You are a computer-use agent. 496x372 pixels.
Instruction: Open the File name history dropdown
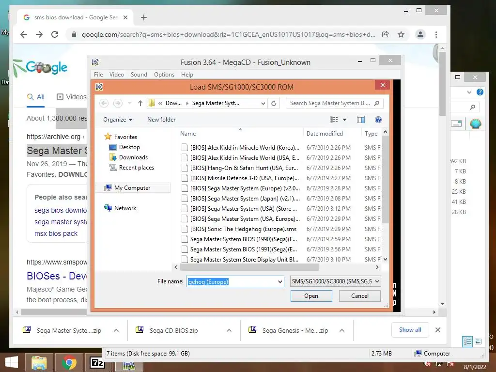coord(280,281)
